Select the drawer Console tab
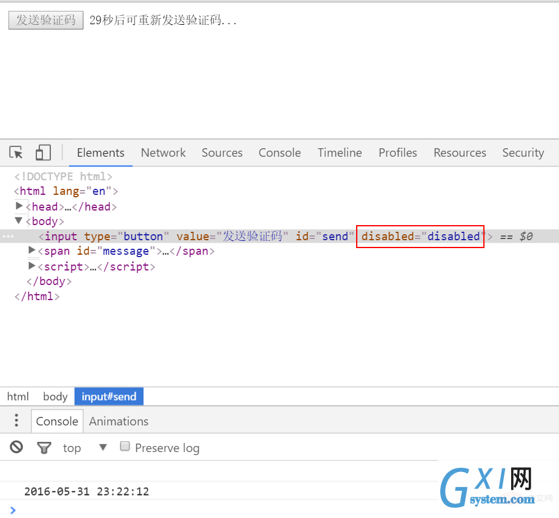This screenshot has width=559, height=518. pyautogui.click(x=57, y=421)
